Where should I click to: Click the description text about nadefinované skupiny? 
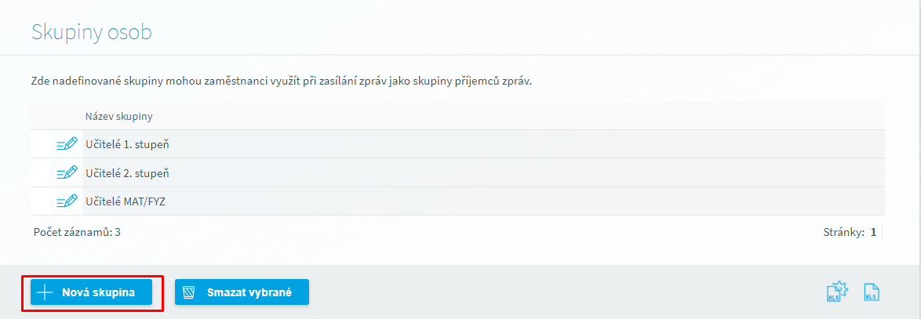[281, 81]
